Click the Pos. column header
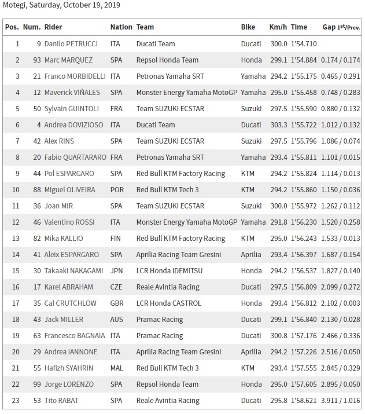This screenshot has height=414, width=365. pyautogui.click(x=12, y=27)
